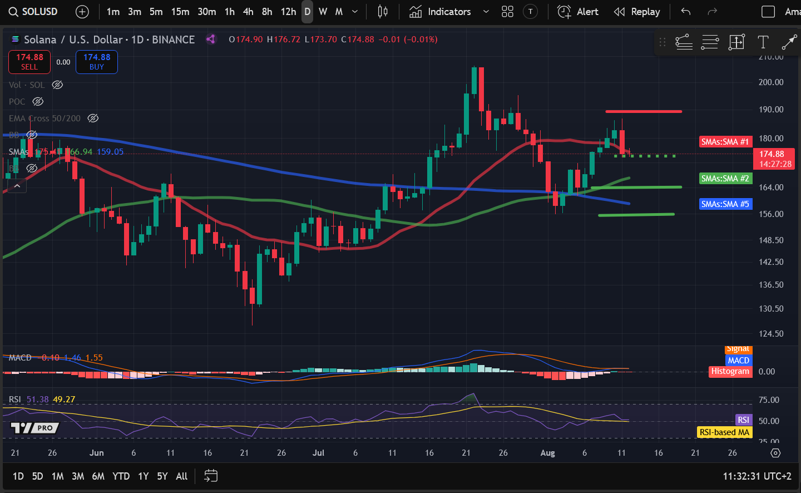Select the daily D timeframe
Image resolution: width=801 pixels, height=493 pixels.
click(307, 12)
